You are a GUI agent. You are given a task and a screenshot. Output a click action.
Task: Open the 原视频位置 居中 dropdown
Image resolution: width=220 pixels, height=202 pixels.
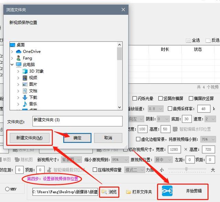[x=163, y=160]
